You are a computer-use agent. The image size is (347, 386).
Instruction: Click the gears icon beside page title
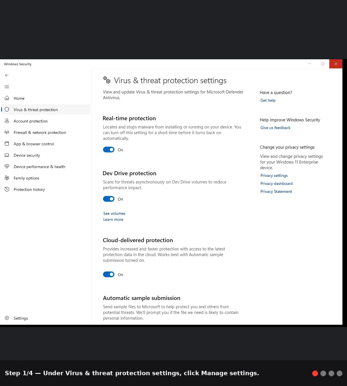coord(107,80)
